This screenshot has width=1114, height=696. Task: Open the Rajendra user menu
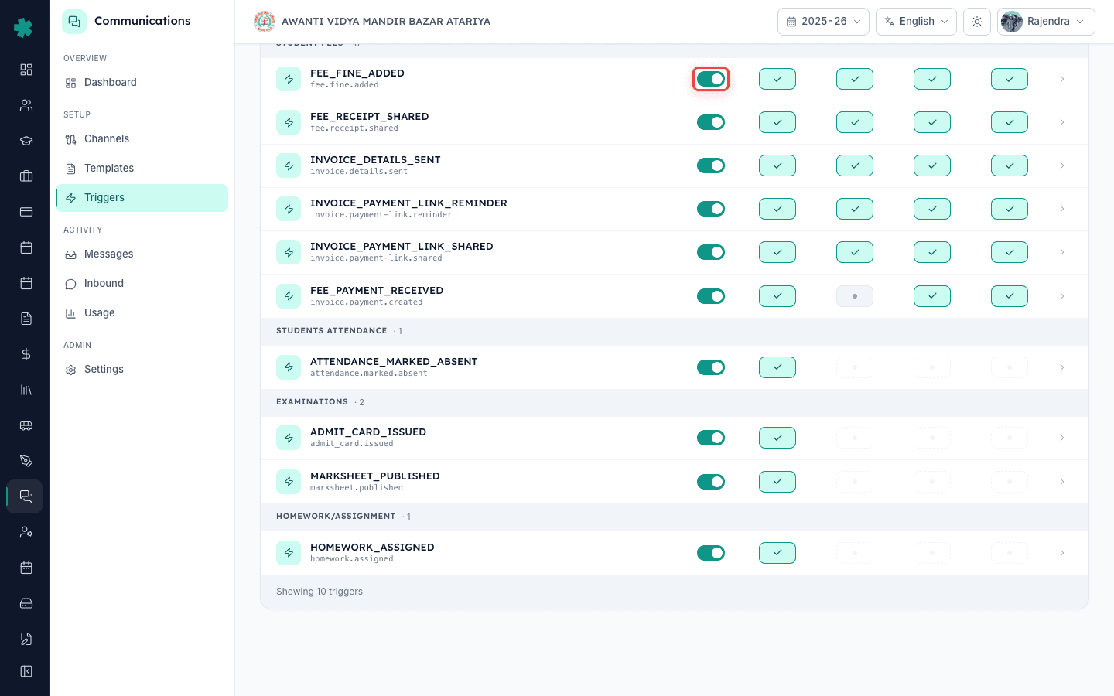point(1046,22)
